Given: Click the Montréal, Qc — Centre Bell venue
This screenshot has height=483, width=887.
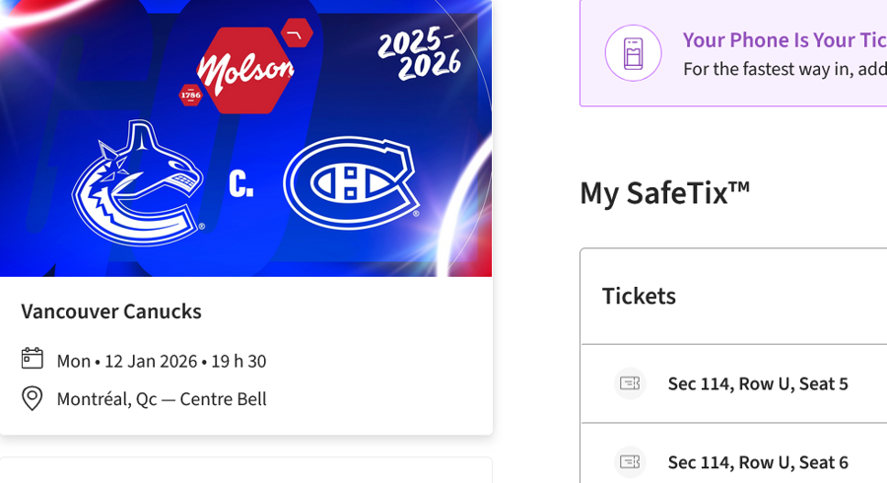Looking at the screenshot, I should coord(162,399).
